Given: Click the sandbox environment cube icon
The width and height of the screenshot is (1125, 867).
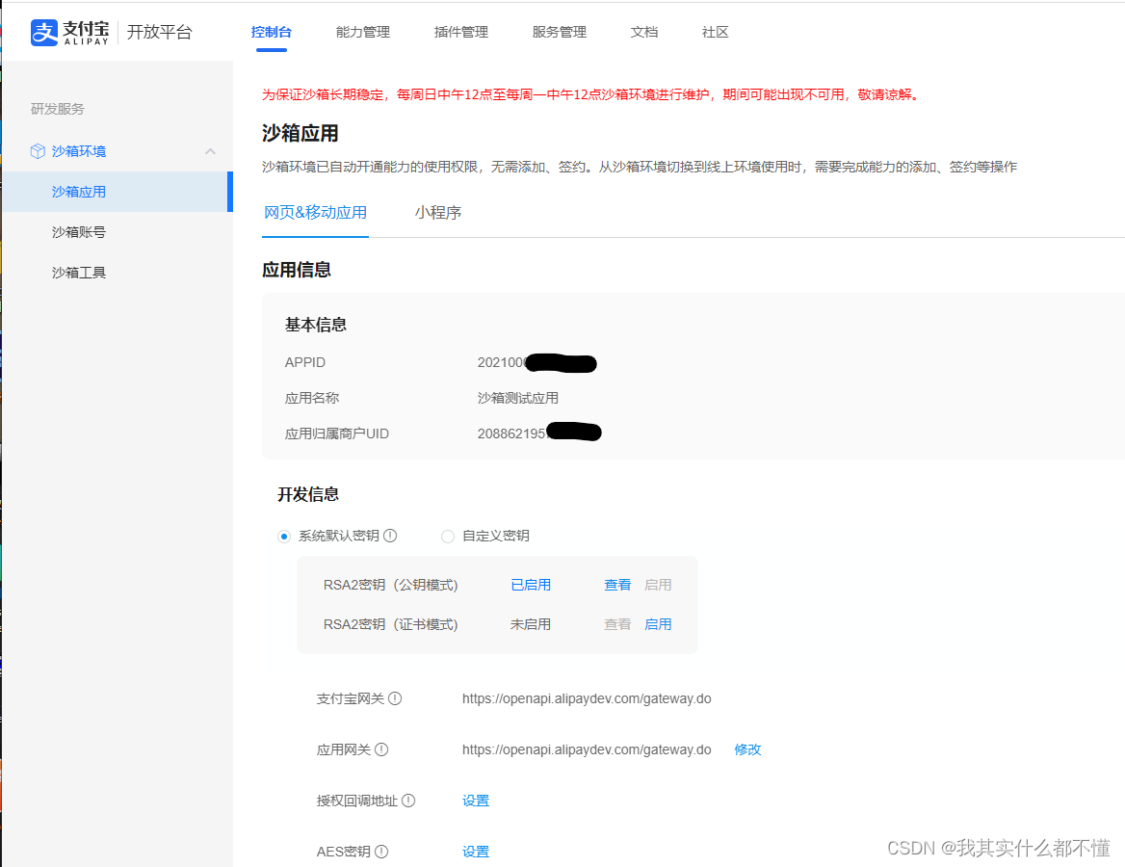Looking at the screenshot, I should click(x=38, y=151).
